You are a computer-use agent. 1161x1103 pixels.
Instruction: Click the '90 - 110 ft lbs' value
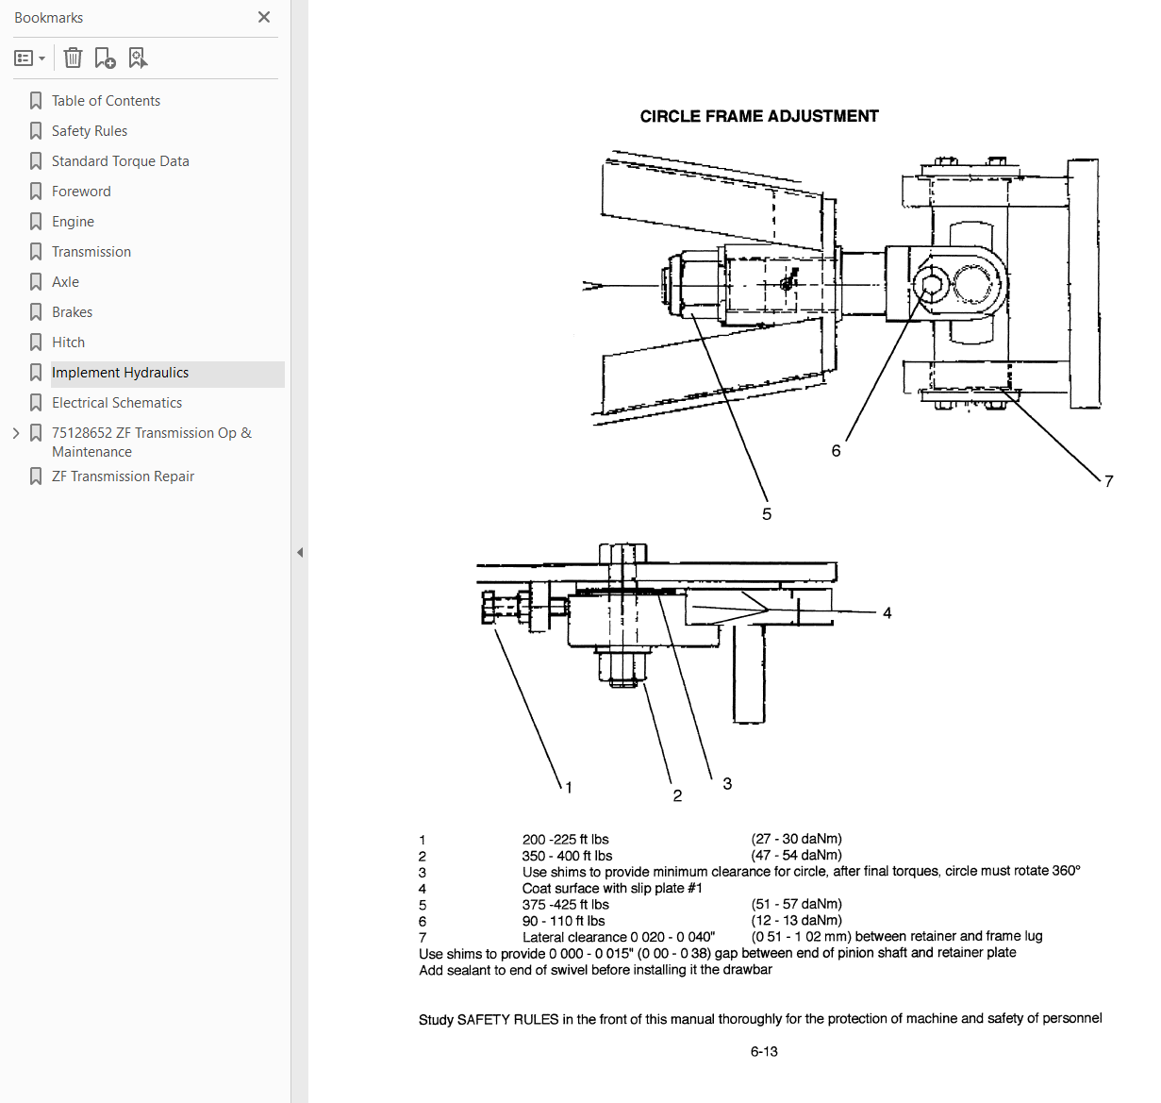click(x=564, y=921)
